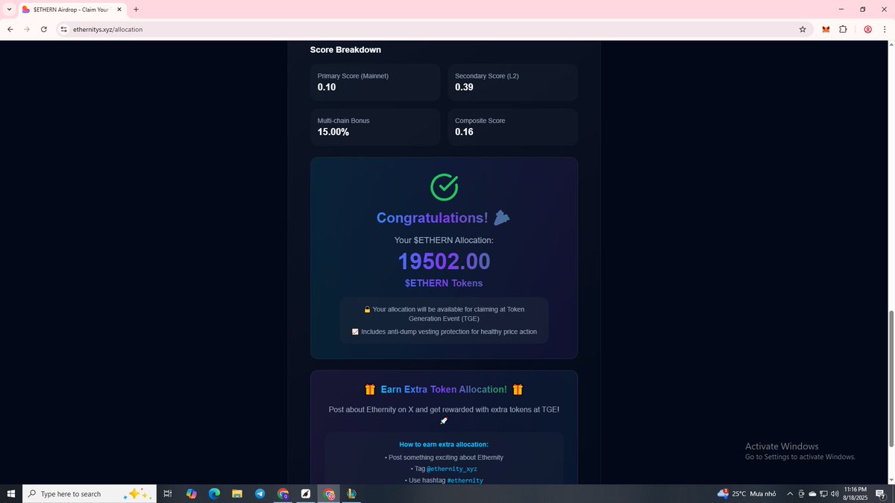Reload the current page
Screen dimensions: 895x503
[43, 29]
